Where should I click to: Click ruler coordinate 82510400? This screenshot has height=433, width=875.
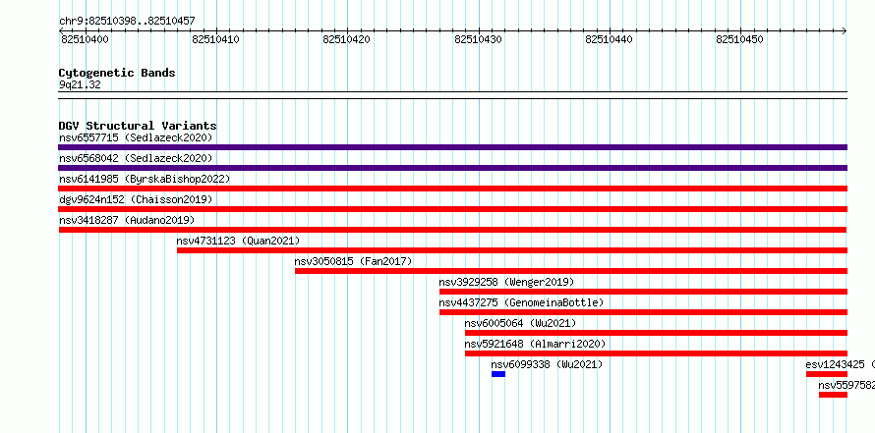(85, 39)
